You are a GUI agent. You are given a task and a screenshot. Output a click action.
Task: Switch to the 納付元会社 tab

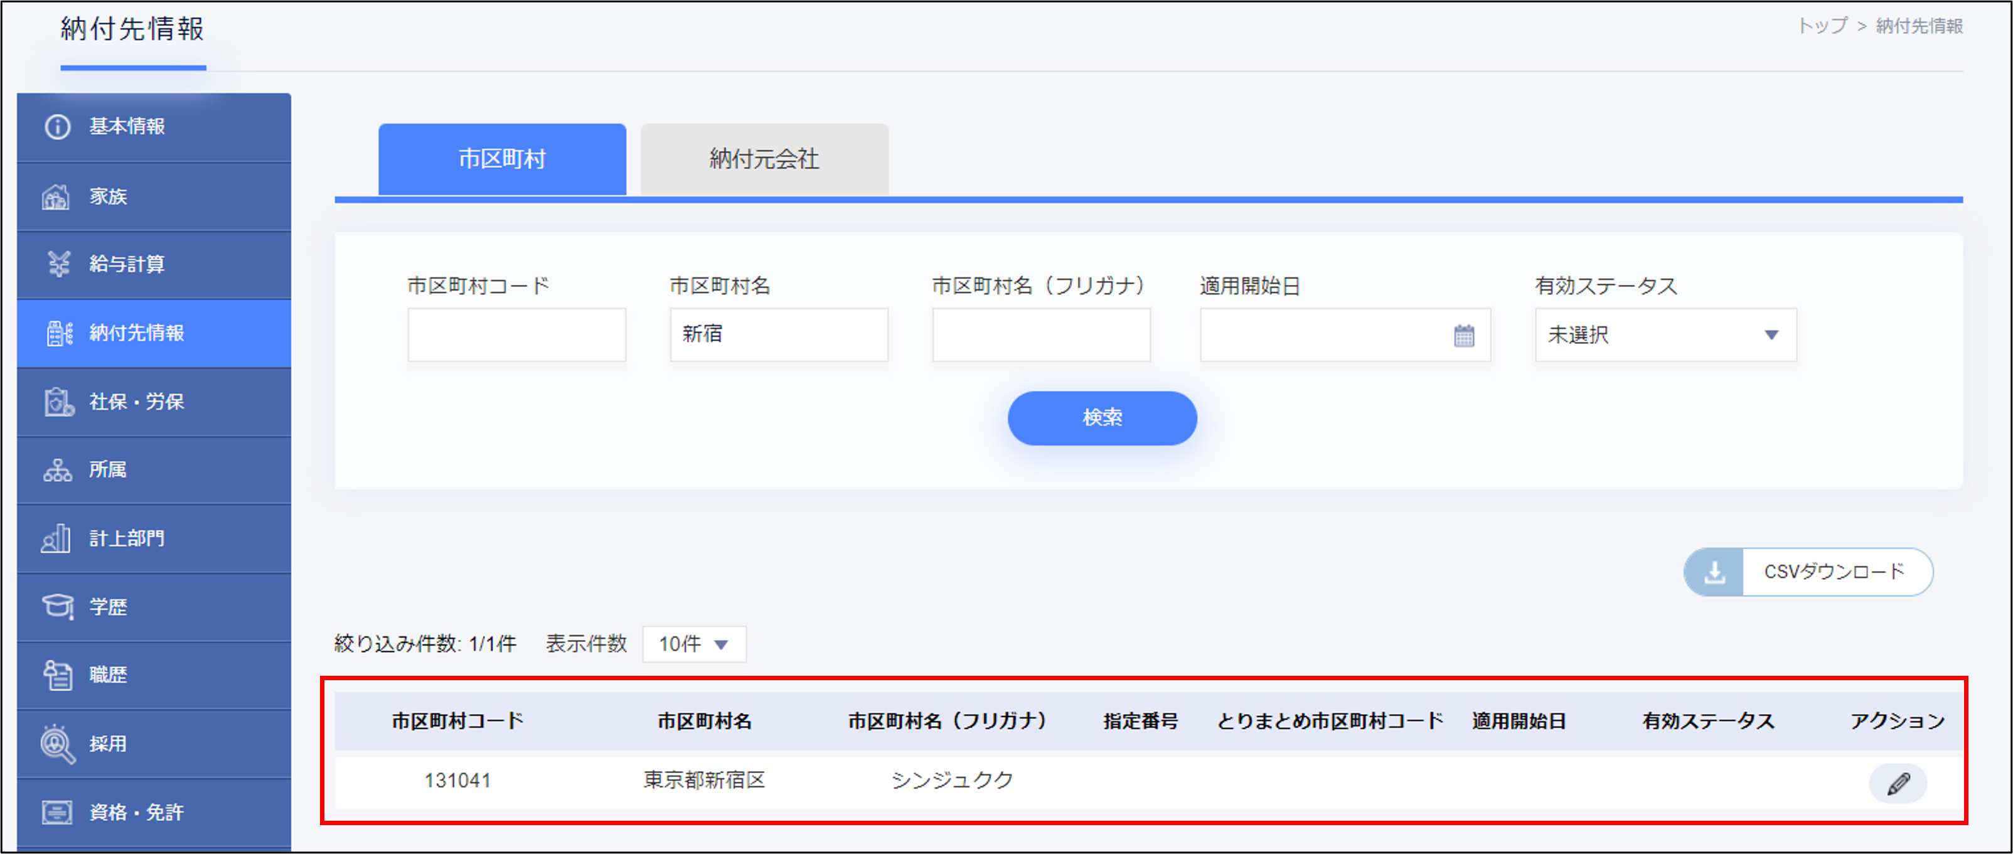[x=764, y=159]
